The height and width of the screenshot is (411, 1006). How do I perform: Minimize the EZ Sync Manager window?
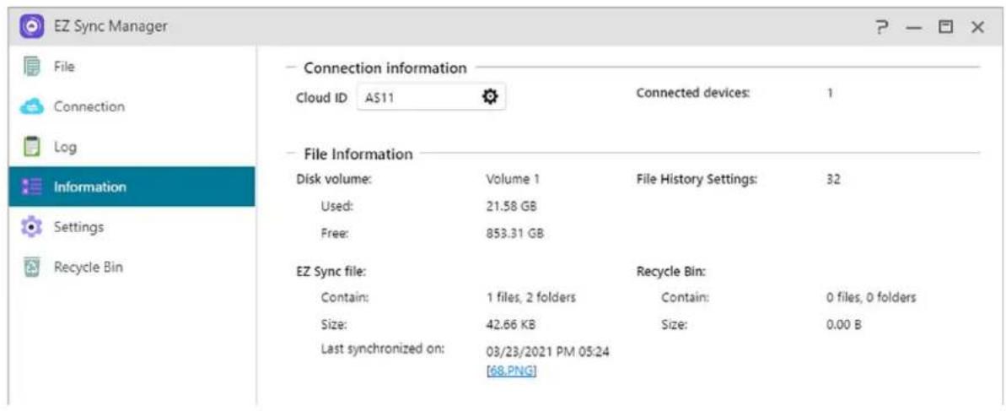[915, 27]
